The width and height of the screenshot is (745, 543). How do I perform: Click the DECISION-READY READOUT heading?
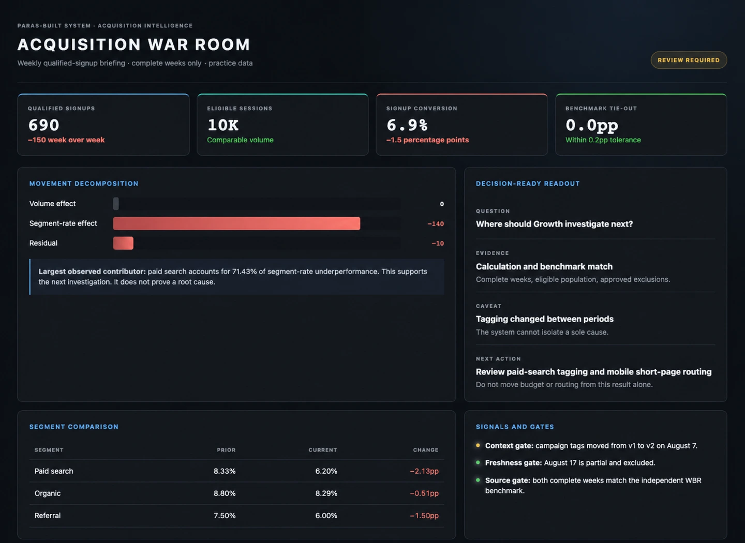(x=528, y=184)
